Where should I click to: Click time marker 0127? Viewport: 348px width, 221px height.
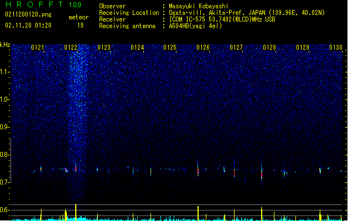(236, 48)
